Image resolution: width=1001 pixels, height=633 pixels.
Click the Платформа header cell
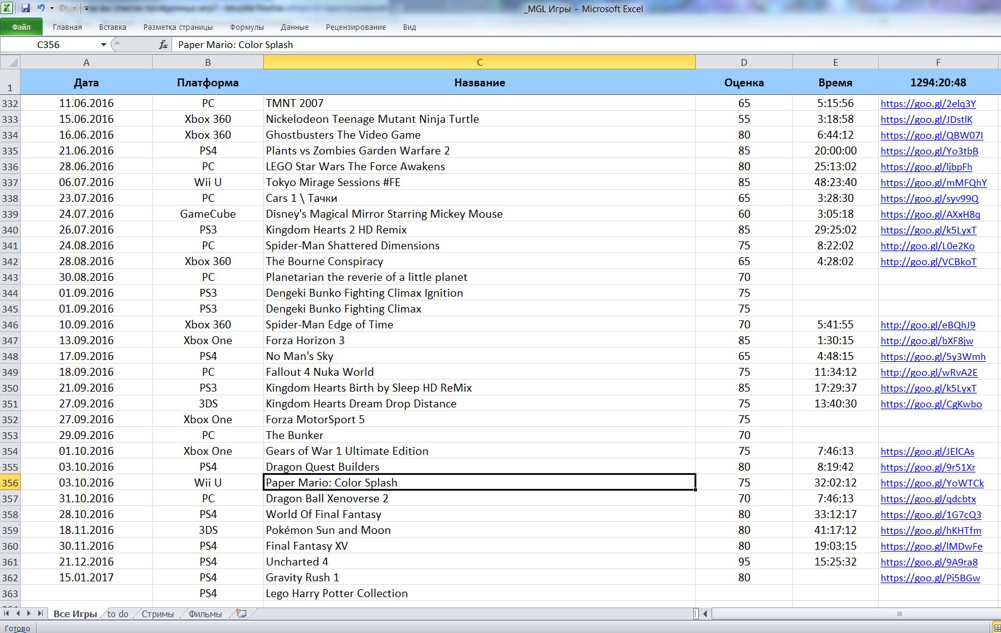coord(208,82)
